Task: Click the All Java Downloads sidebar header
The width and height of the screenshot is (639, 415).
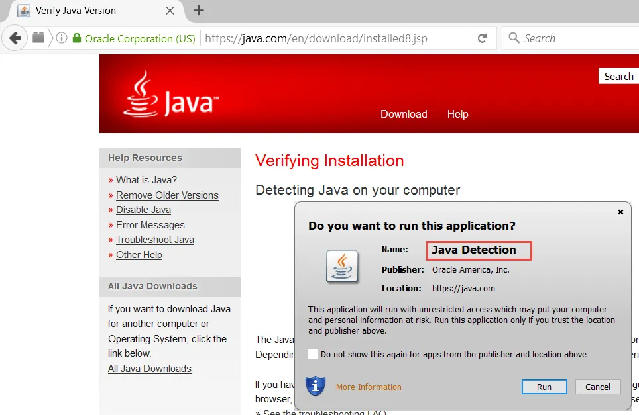Action: [x=170, y=286]
